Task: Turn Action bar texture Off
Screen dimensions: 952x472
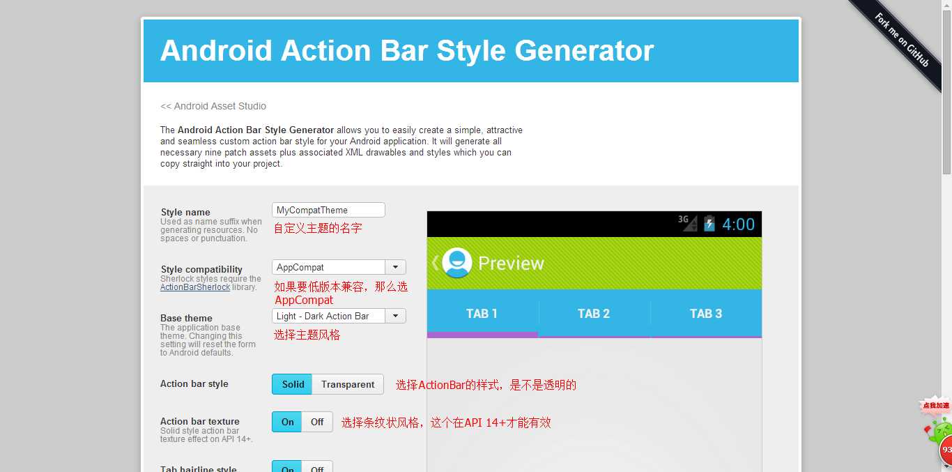Action: click(x=317, y=422)
